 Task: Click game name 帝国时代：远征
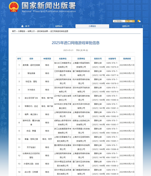(31, 106)
